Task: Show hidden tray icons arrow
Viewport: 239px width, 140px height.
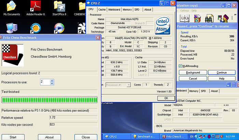Action: [x=196, y=137]
